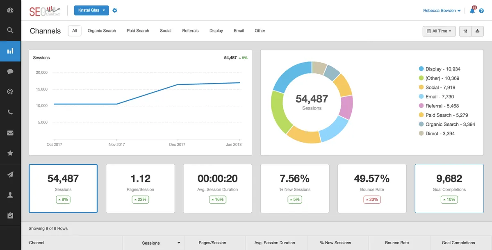
Task: Click the Jan 2018 axis label
Action: click(x=234, y=145)
